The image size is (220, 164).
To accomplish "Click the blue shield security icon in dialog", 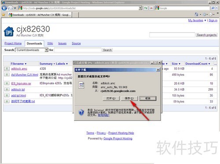I will (81, 113).
